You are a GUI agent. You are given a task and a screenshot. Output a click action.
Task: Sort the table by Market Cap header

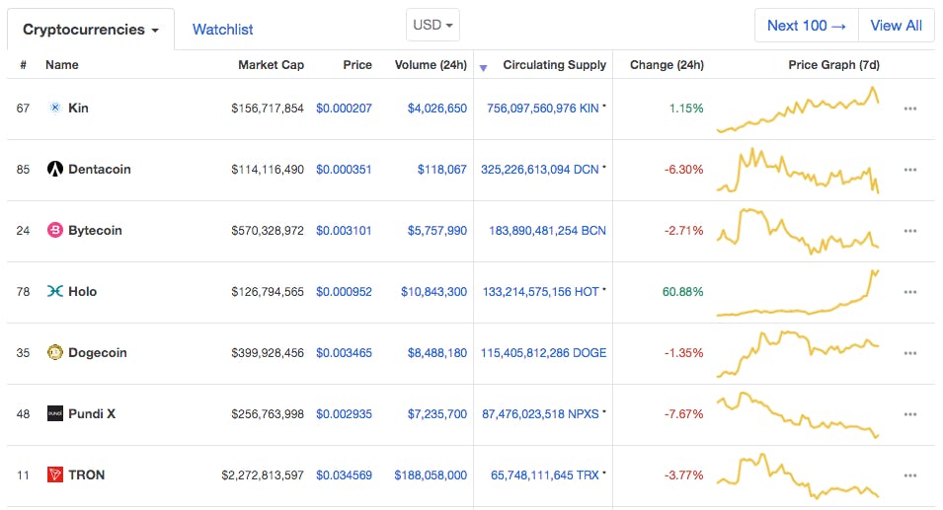click(x=271, y=65)
